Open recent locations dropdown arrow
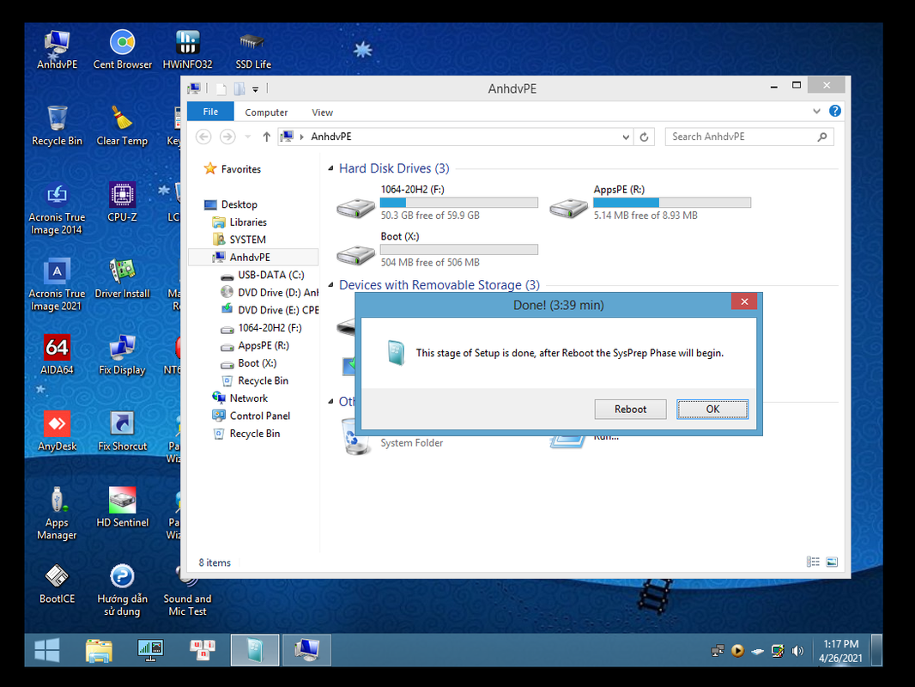The height and width of the screenshot is (687, 915). (x=247, y=137)
